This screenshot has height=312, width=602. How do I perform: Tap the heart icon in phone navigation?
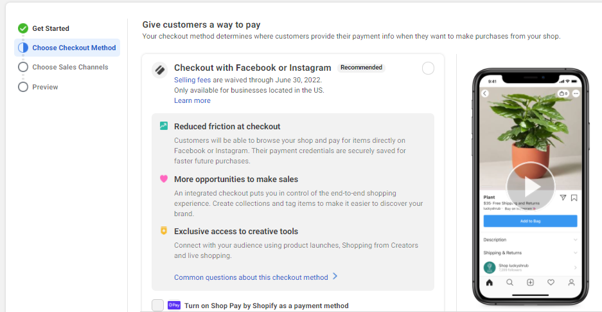tap(551, 282)
